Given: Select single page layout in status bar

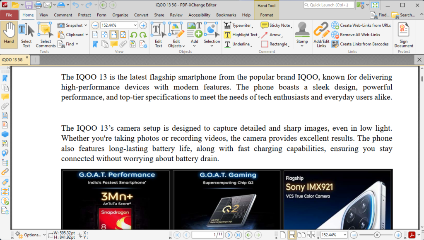Looking at the screenshot, I should [282, 235].
